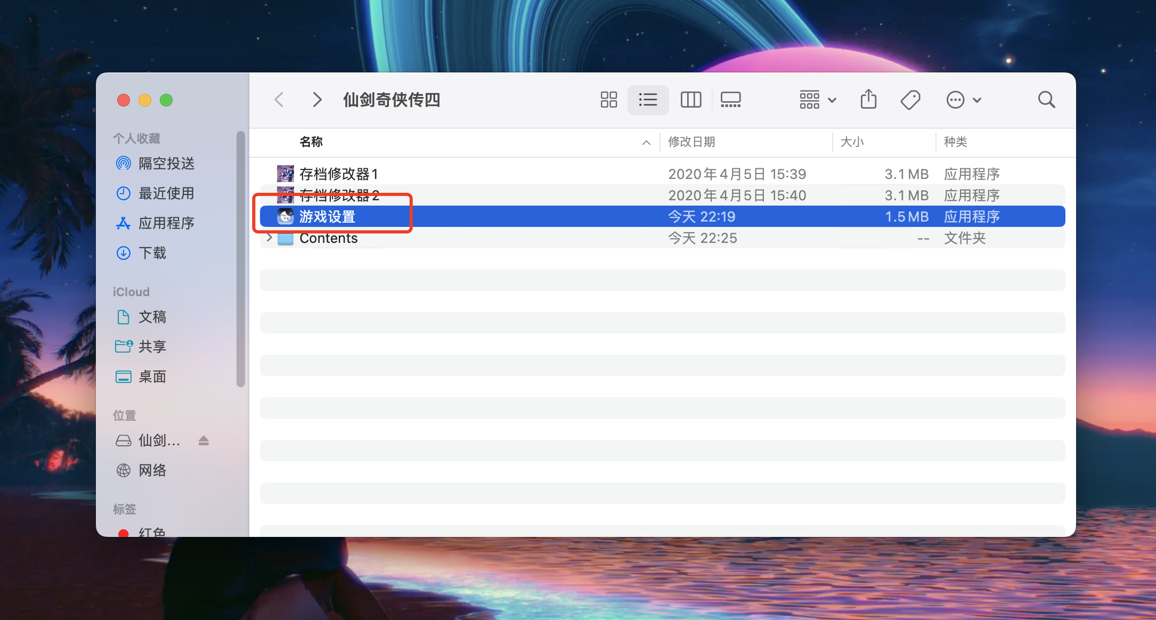Viewport: 1156px width, 620px height.
Task: Sort by the 名称 column header
Action: pyautogui.click(x=311, y=142)
